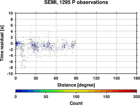Click the y-axis tick label 10

(11, 13)
